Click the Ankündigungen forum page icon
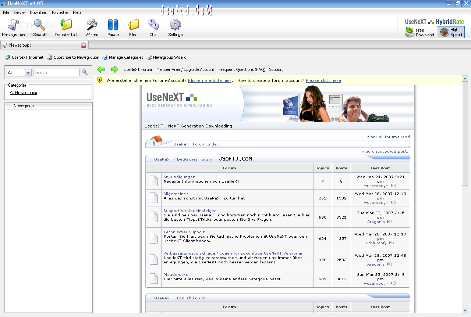 [x=153, y=181]
